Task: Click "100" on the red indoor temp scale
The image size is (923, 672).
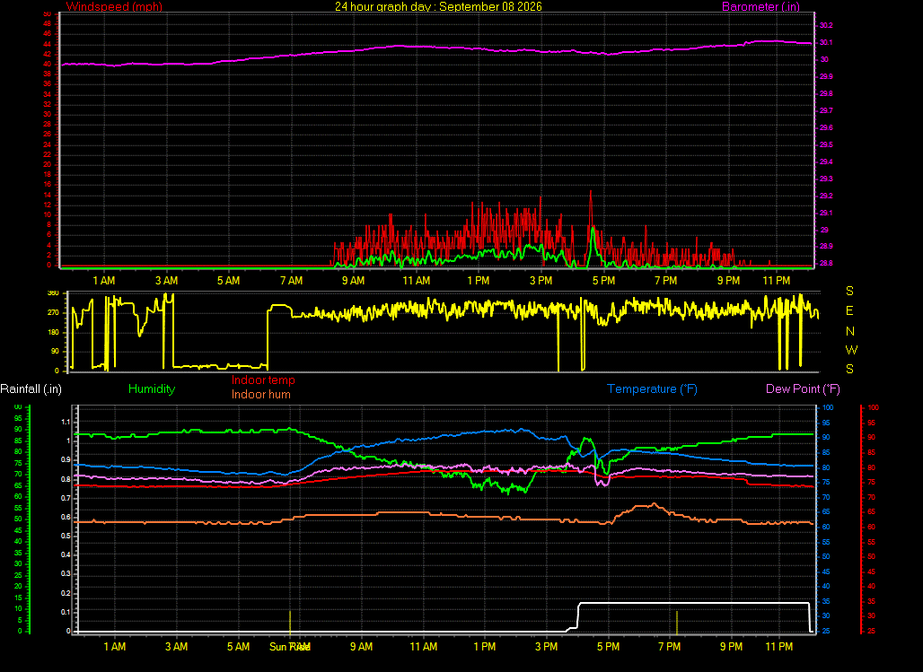Action: [x=874, y=408]
